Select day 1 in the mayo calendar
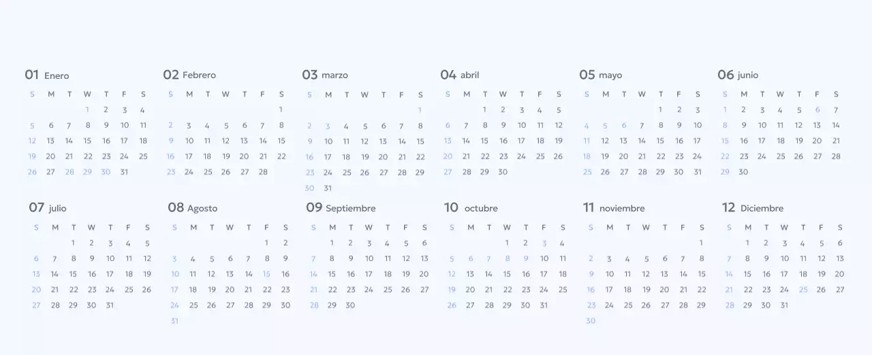Viewport: 872px width, 355px height. (x=660, y=109)
